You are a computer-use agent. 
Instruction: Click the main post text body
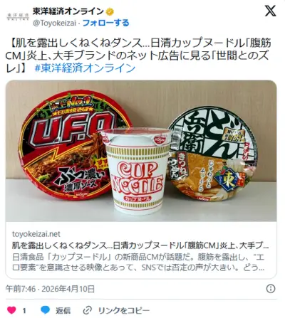(138, 55)
